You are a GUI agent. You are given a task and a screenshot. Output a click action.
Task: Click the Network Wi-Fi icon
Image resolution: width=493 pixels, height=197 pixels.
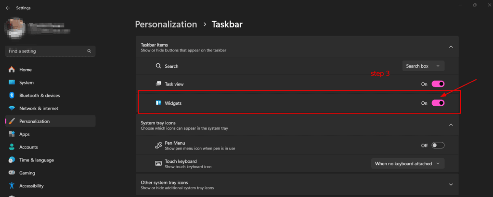[12, 108]
